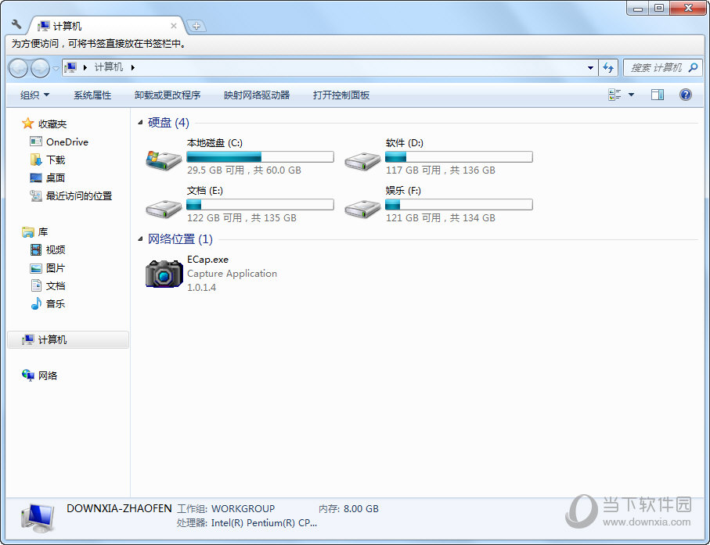This screenshot has width=710, height=545.
Task: Click 打开控制面板 command
Action: tap(341, 95)
